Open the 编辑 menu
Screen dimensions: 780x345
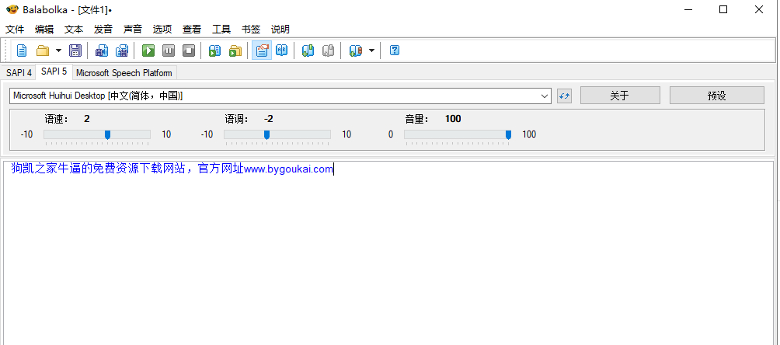(44, 30)
